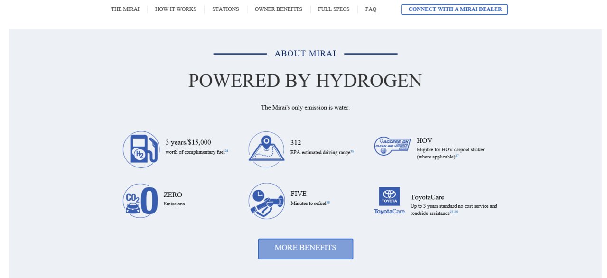Click the '312' range value
This screenshot has width=607, height=278.
pyautogui.click(x=296, y=142)
